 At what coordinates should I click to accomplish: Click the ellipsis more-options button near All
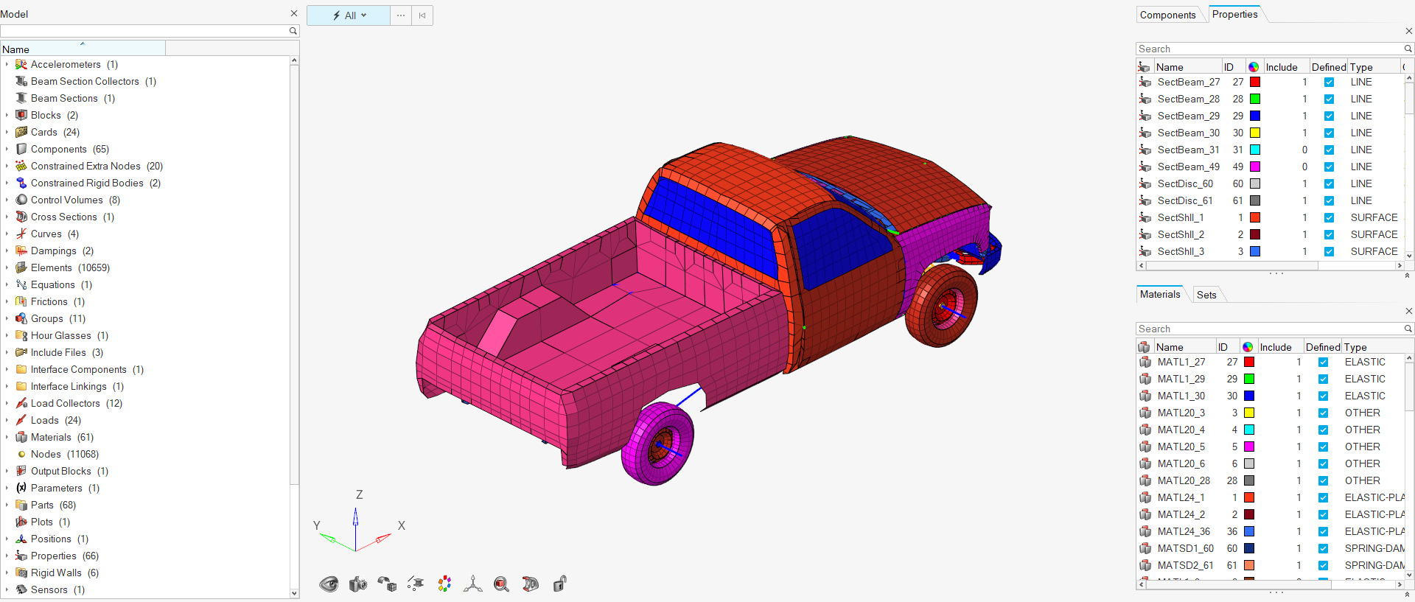(x=401, y=15)
